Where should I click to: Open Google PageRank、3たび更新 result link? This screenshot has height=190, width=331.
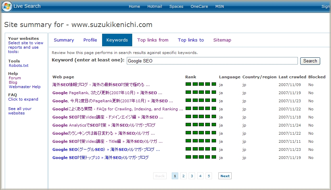tap(107, 93)
